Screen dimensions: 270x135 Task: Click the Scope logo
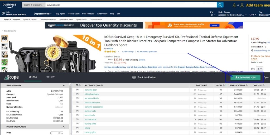pyautogui.click(x=11, y=77)
